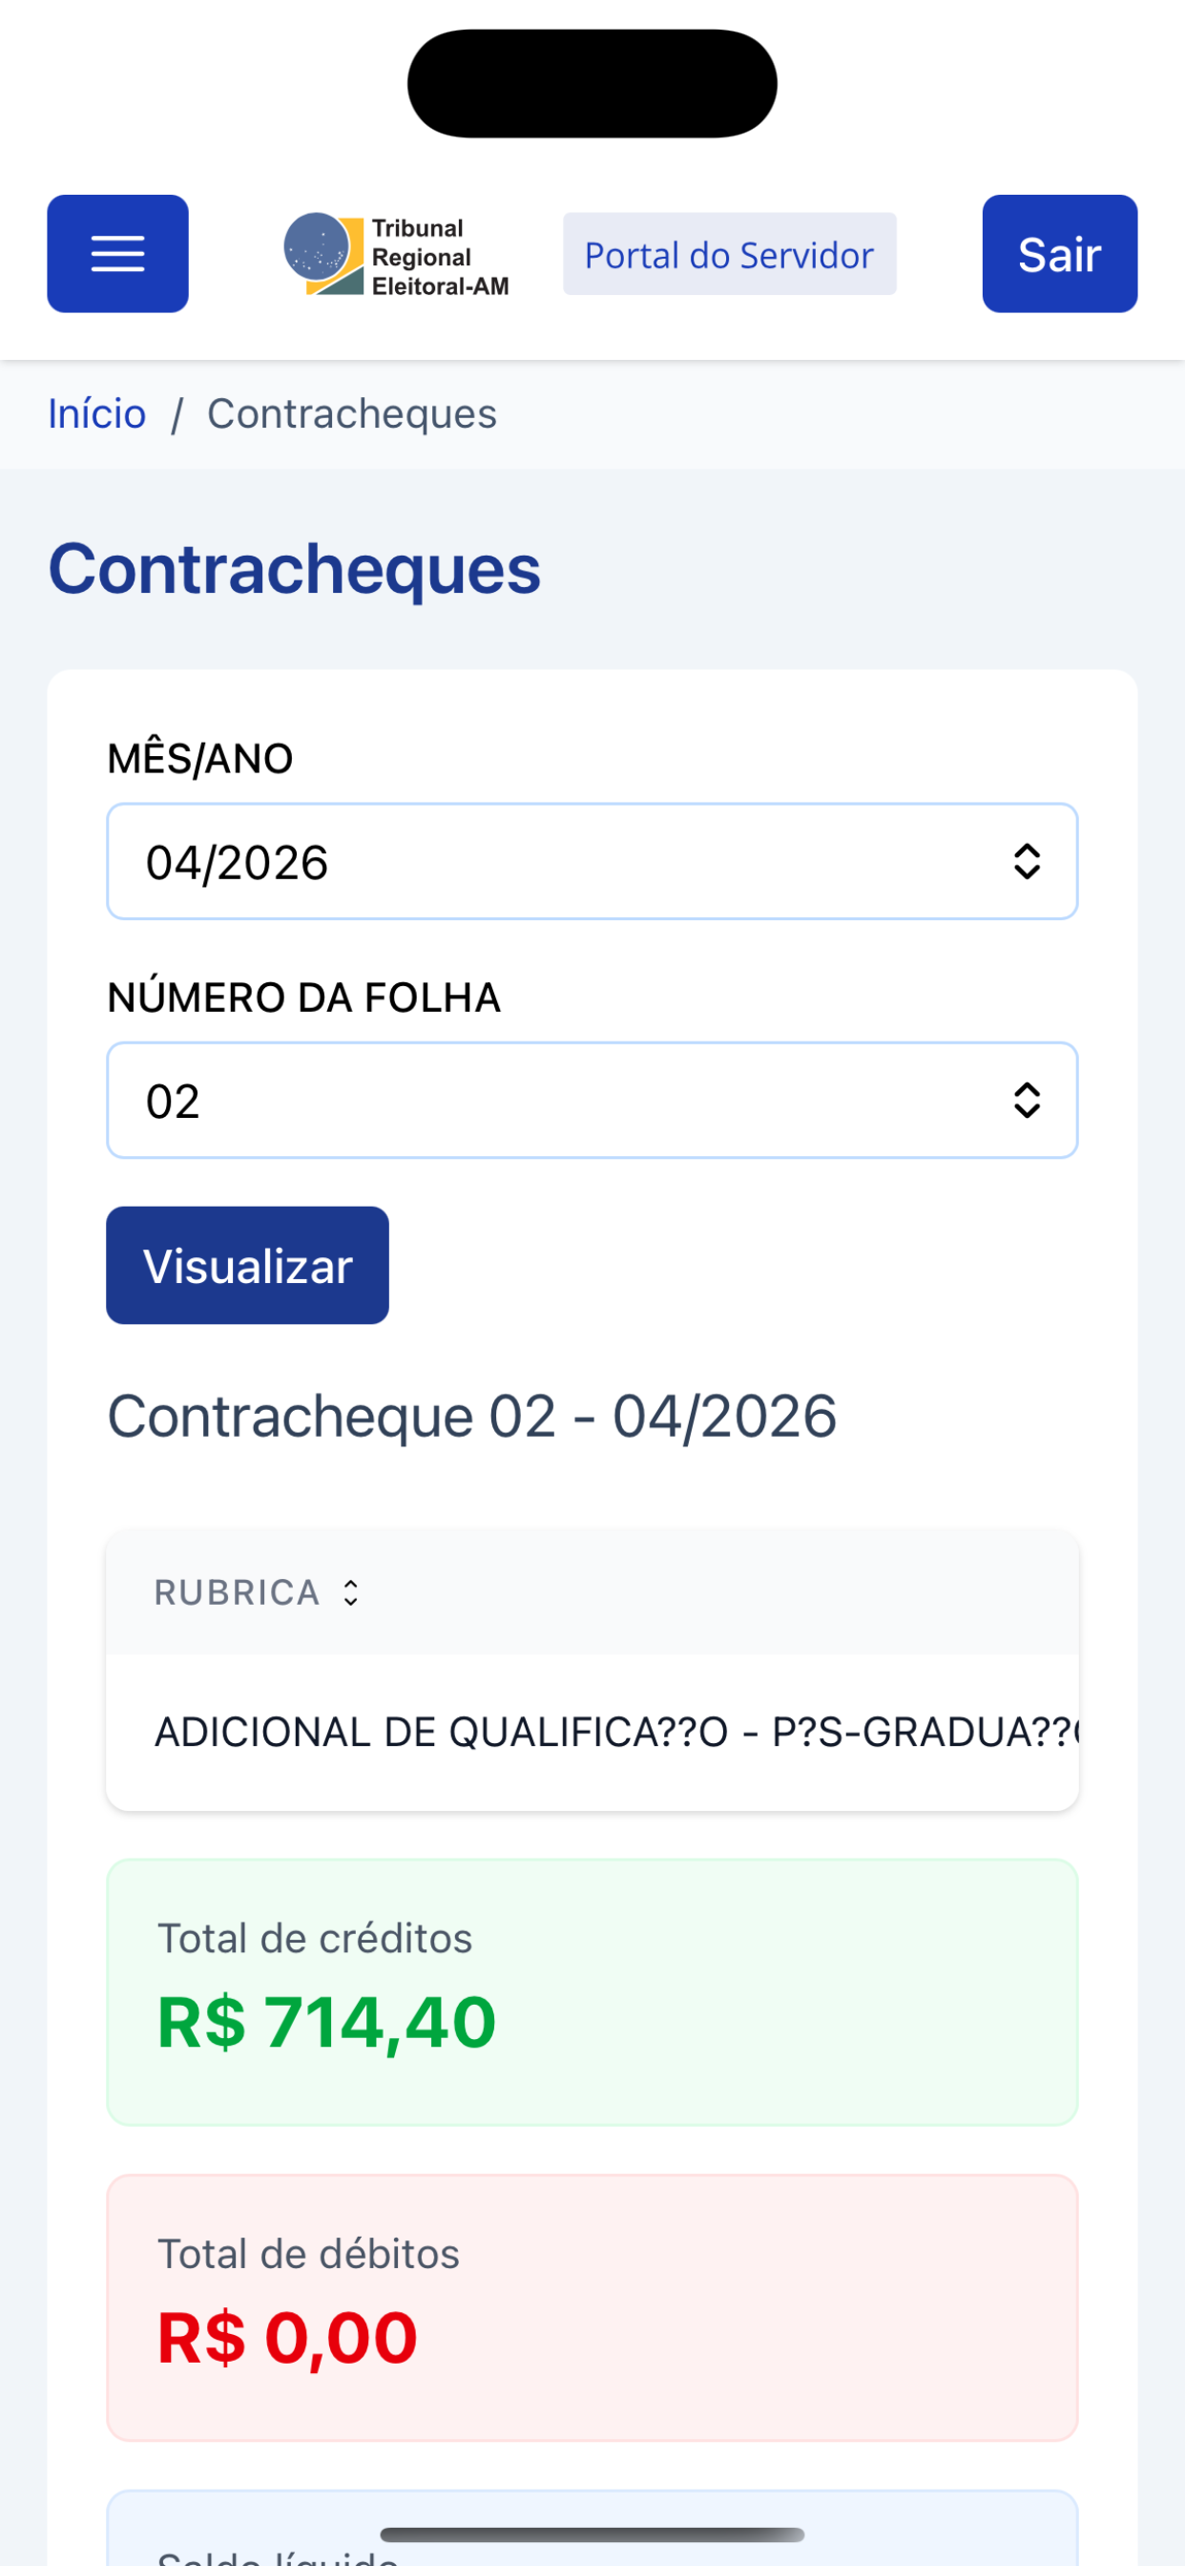The image size is (1185, 2566).
Task: Click Contracheques breadcrumb item
Action: pos(351,413)
